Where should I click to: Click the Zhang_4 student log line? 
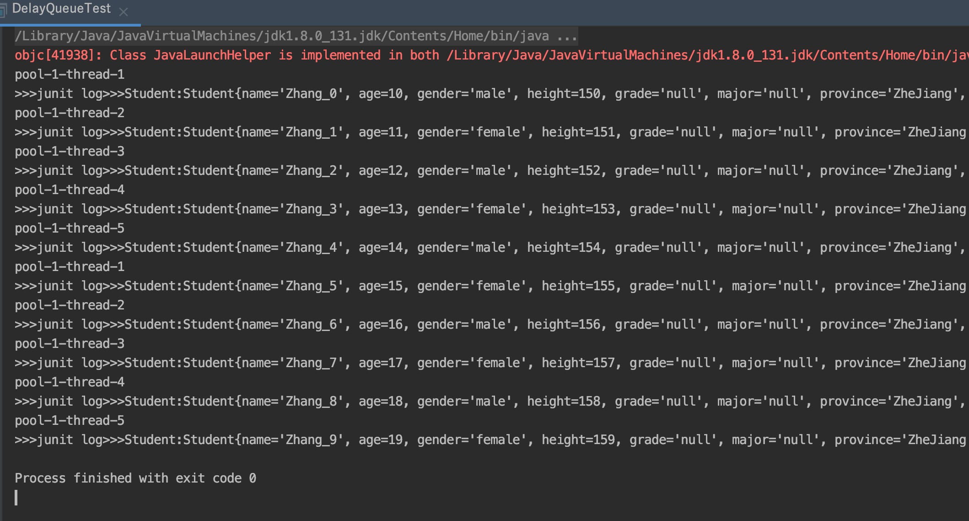tap(490, 248)
